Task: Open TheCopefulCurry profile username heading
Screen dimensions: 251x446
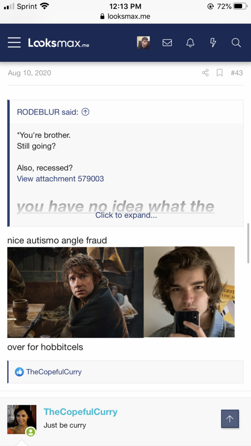Action: [x=80, y=412]
